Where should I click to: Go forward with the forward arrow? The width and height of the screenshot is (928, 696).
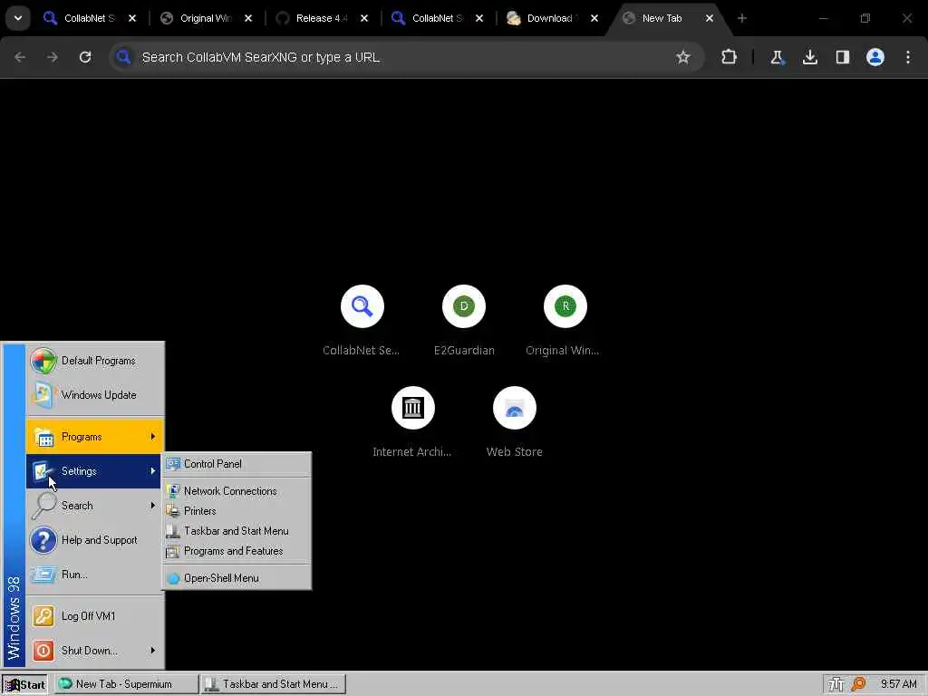[x=53, y=57]
